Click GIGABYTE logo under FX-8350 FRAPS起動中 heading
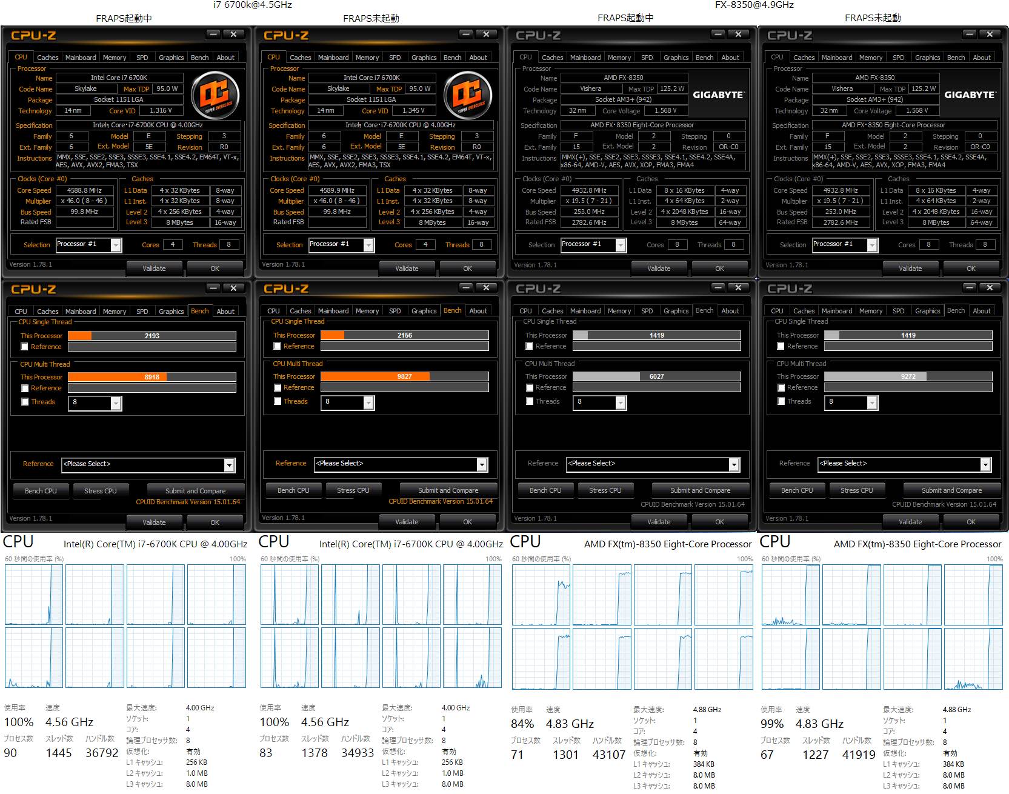Image resolution: width=1009 pixels, height=794 pixels. tap(719, 95)
